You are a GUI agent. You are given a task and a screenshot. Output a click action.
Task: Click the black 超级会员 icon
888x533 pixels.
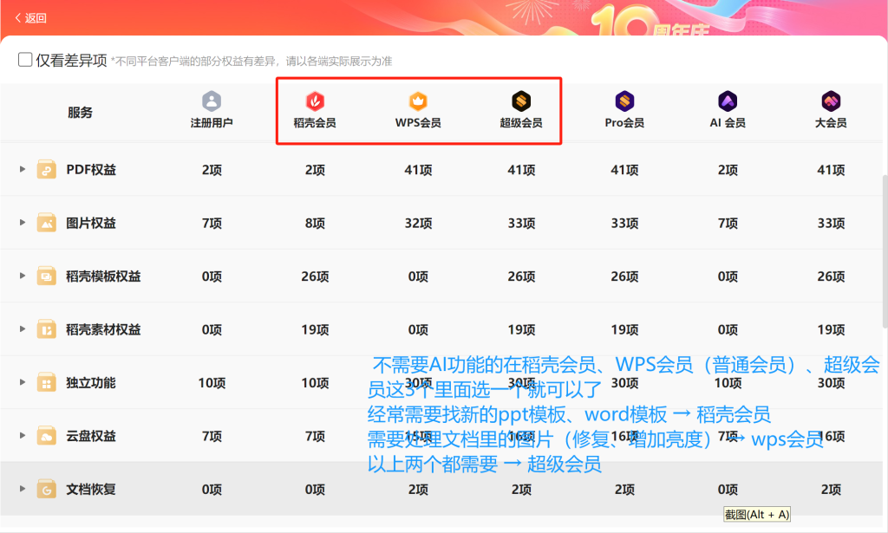[521, 101]
